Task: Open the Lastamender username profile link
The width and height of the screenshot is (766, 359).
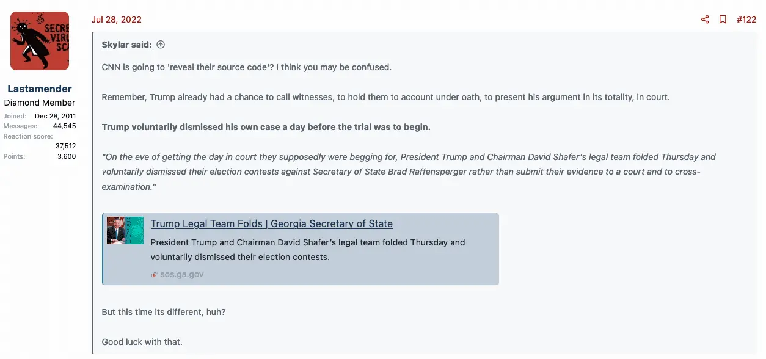Action: (x=40, y=89)
